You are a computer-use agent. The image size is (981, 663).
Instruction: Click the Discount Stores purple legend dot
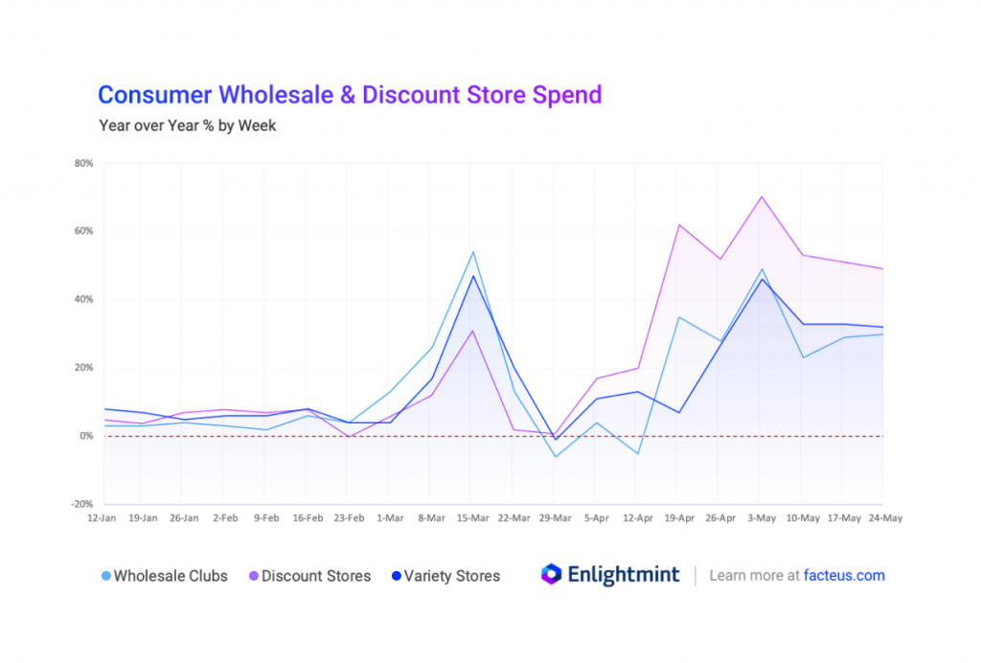(x=254, y=577)
